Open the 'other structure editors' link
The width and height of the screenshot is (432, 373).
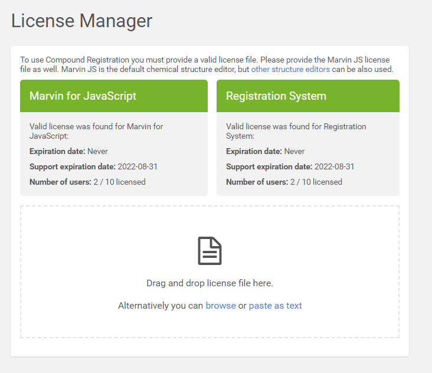click(x=290, y=69)
